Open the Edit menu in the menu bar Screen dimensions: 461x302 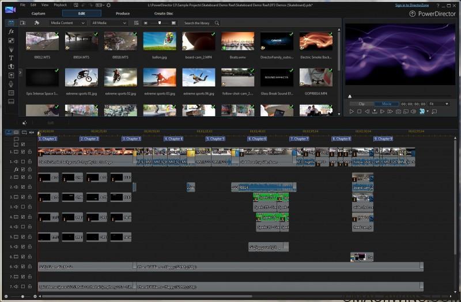(33, 5)
